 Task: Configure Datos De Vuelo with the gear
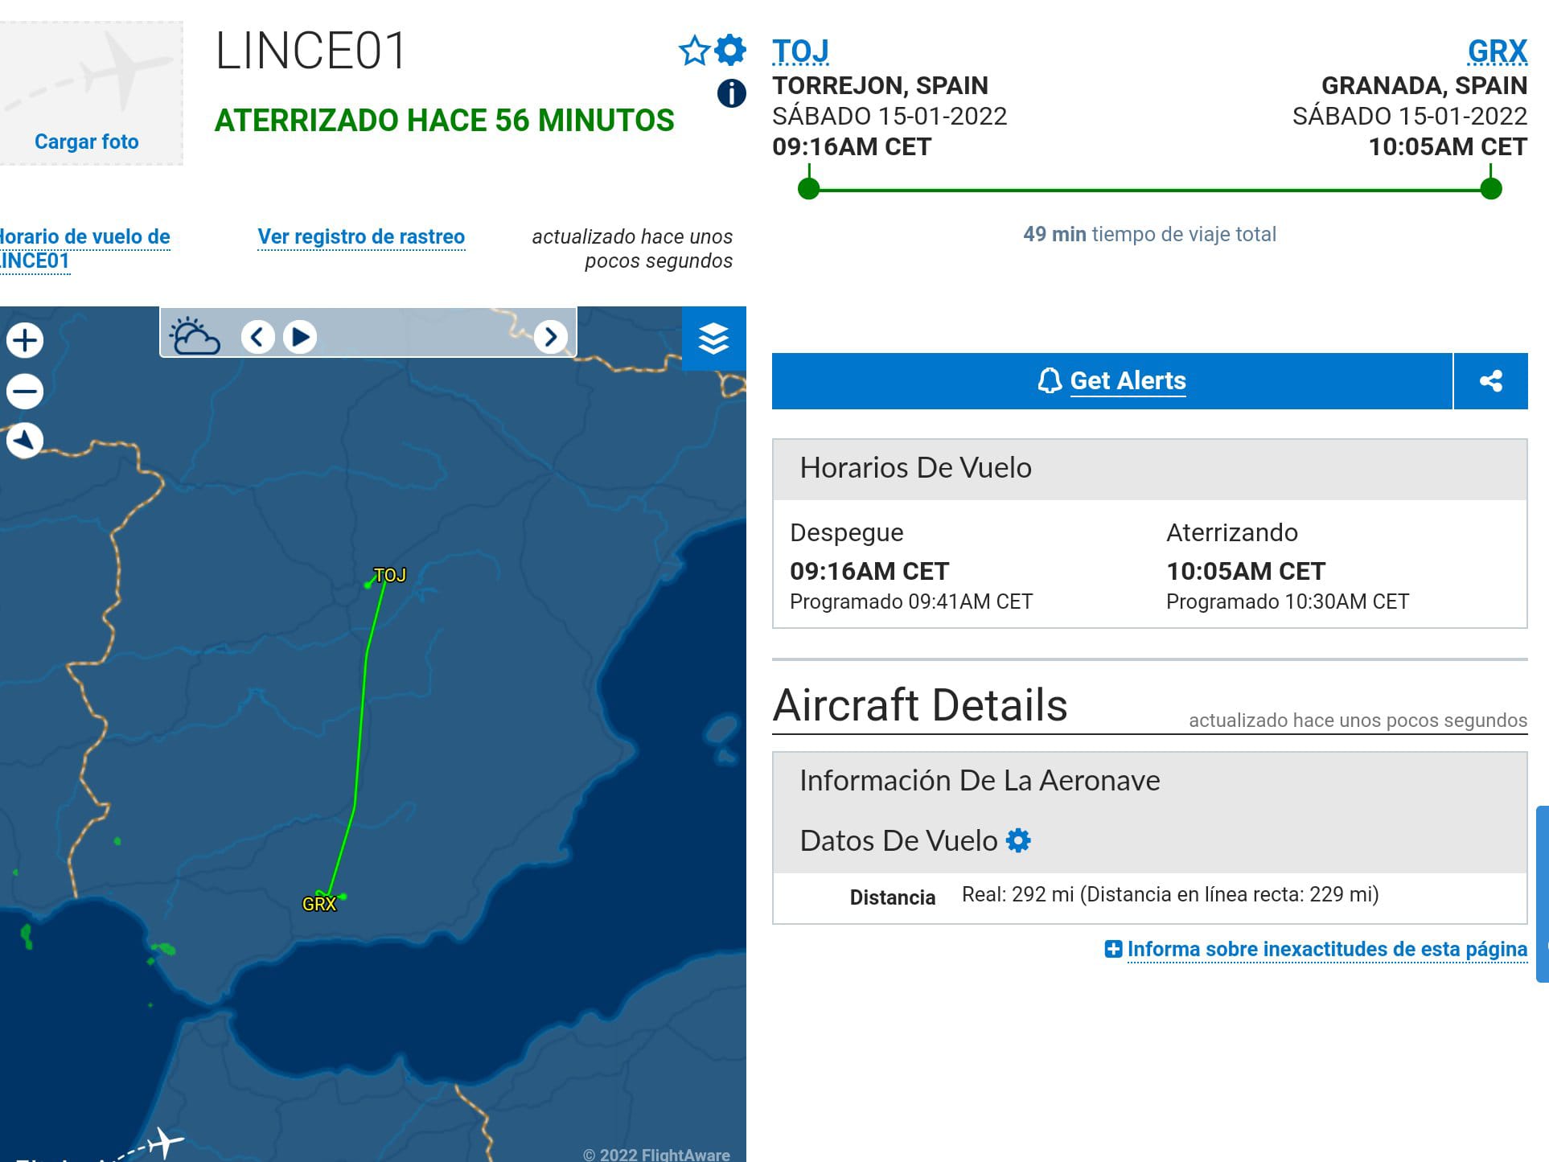(x=1018, y=840)
